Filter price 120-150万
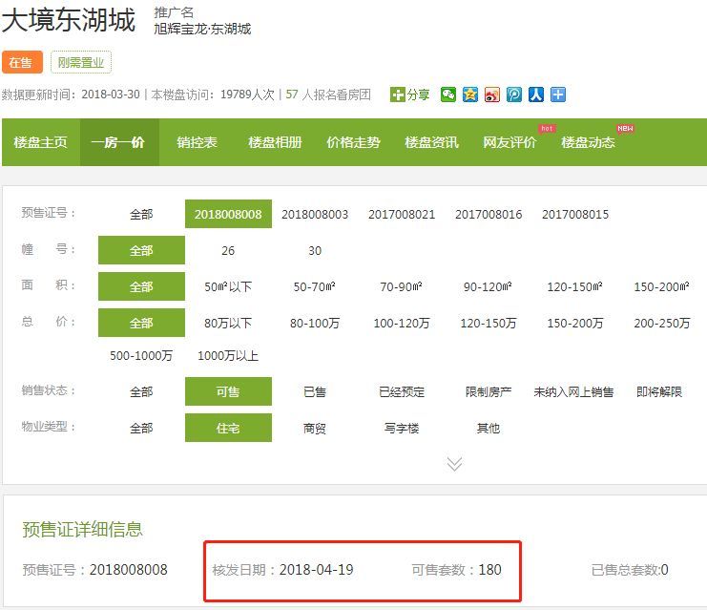 [489, 323]
